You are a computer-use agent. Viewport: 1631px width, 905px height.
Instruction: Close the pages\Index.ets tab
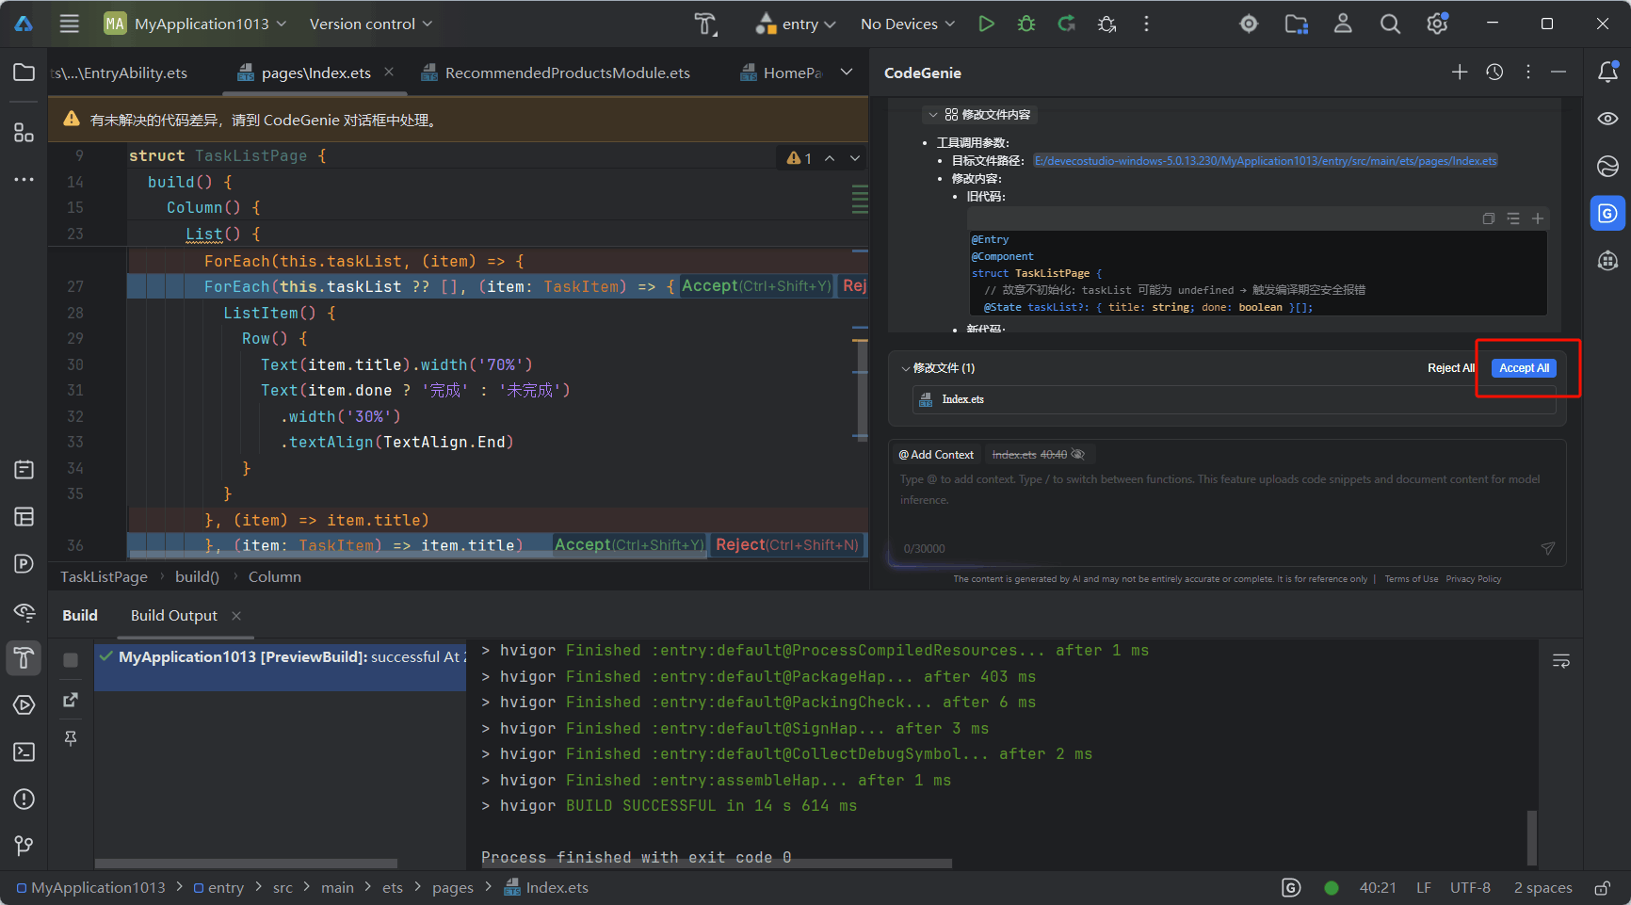[x=389, y=73]
